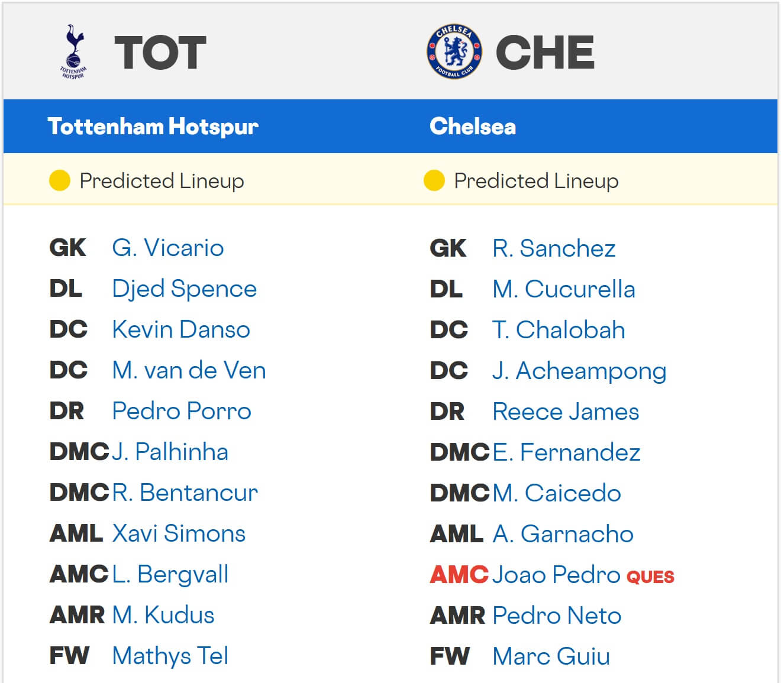Select Kevin Danso from Tottenham lineup
Screen dimensions: 781x683
pyautogui.click(x=181, y=329)
